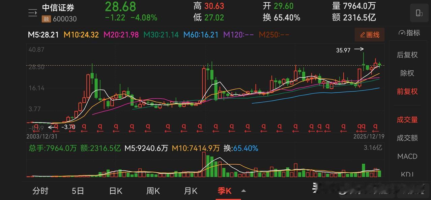
Task: Open the 分时 intraday tab
Action: coord(40,191)
